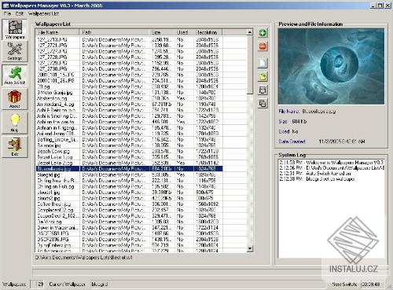The width and height of the screenshot is (393, 290).
Task: Select the Beach Cows.jpg row
Action: [x=129, y=152]
